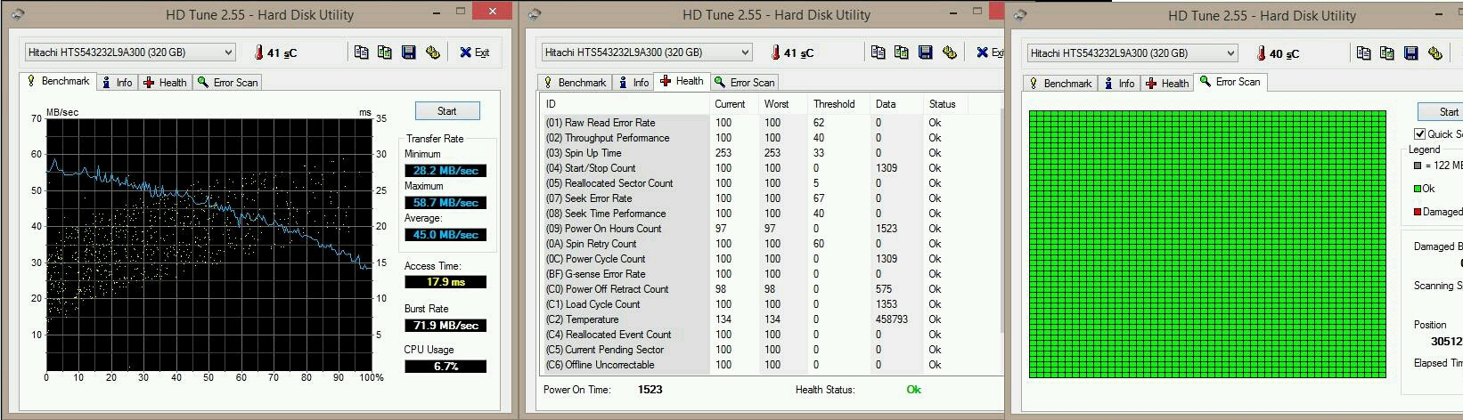Select the Reallocated Sector Count row
The image size is (1463, 420).
click(619, 183)
